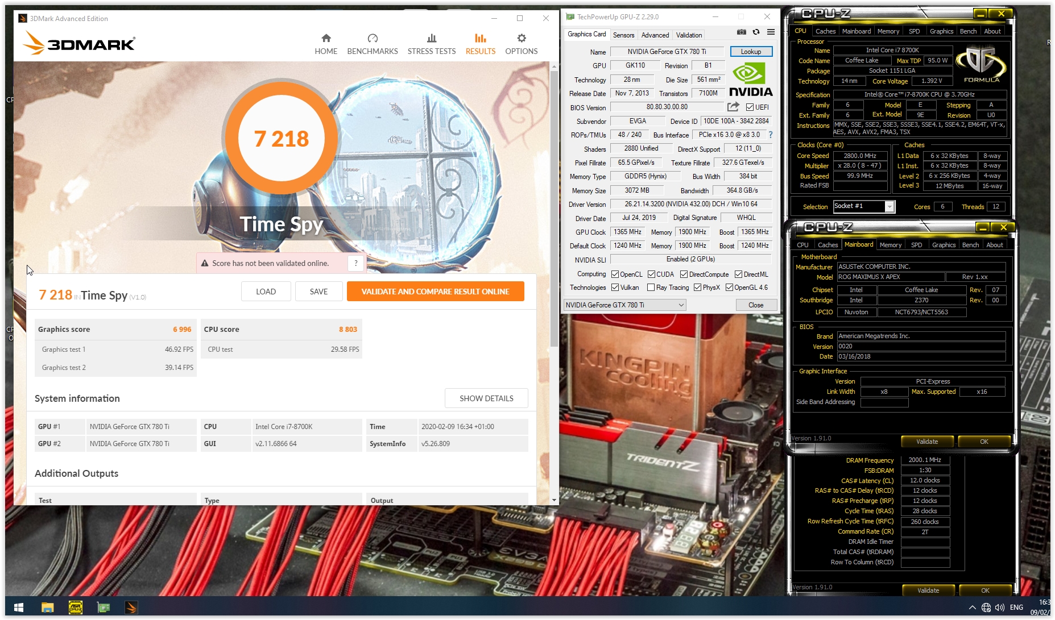Show hidden tray icons chevron
Screen dimensions: 1055x620
972,607
